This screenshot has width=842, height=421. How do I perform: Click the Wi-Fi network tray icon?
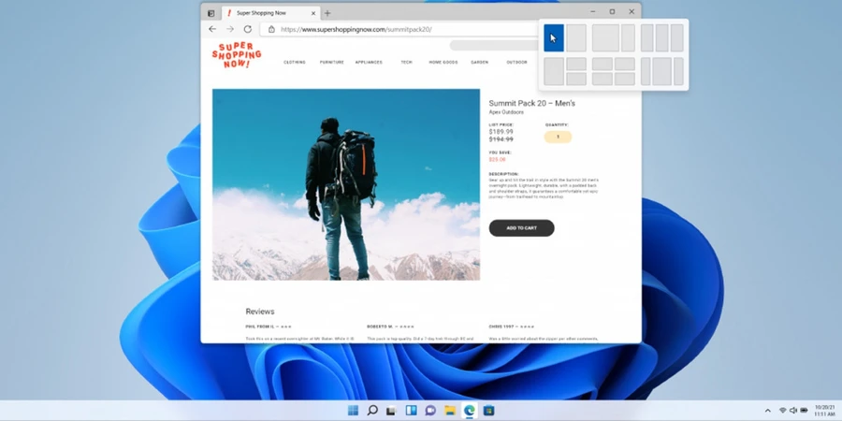782,411
